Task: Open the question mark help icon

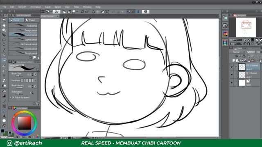Action: (146, 12)
